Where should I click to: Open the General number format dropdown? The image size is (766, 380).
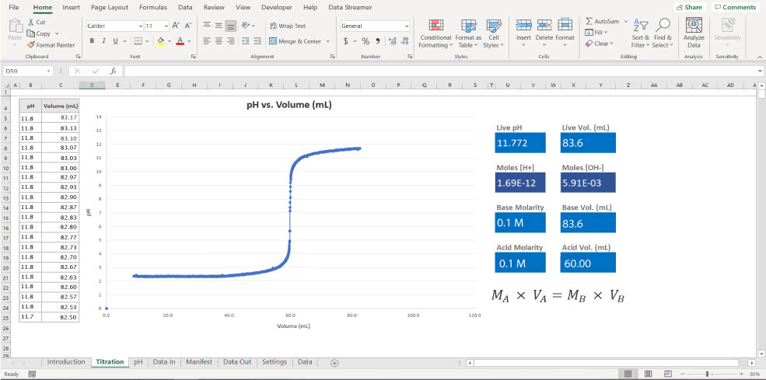(407, 26)
